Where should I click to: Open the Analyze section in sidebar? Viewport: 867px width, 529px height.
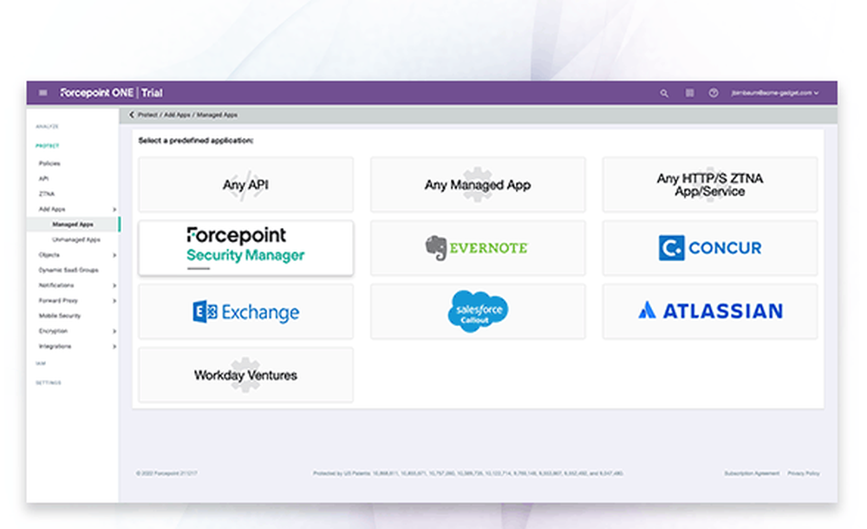pyautogui.click(x=47, y=127)
